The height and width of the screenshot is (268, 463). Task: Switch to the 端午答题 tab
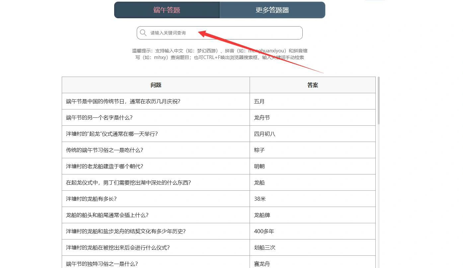[167, 10]
